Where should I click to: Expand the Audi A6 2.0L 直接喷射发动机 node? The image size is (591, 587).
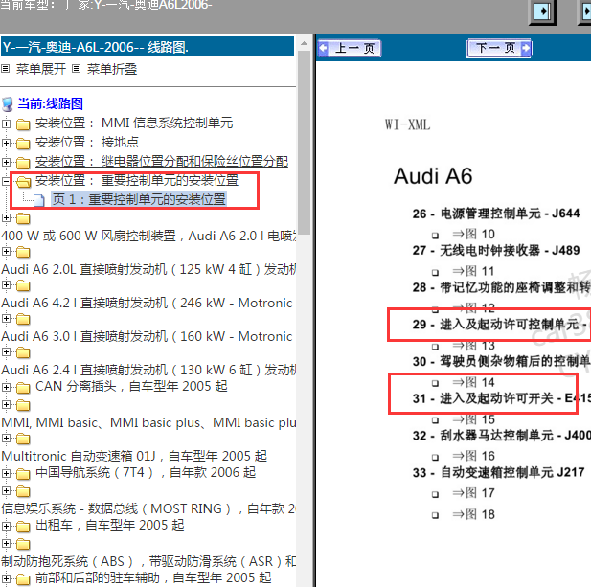point(6,251)
